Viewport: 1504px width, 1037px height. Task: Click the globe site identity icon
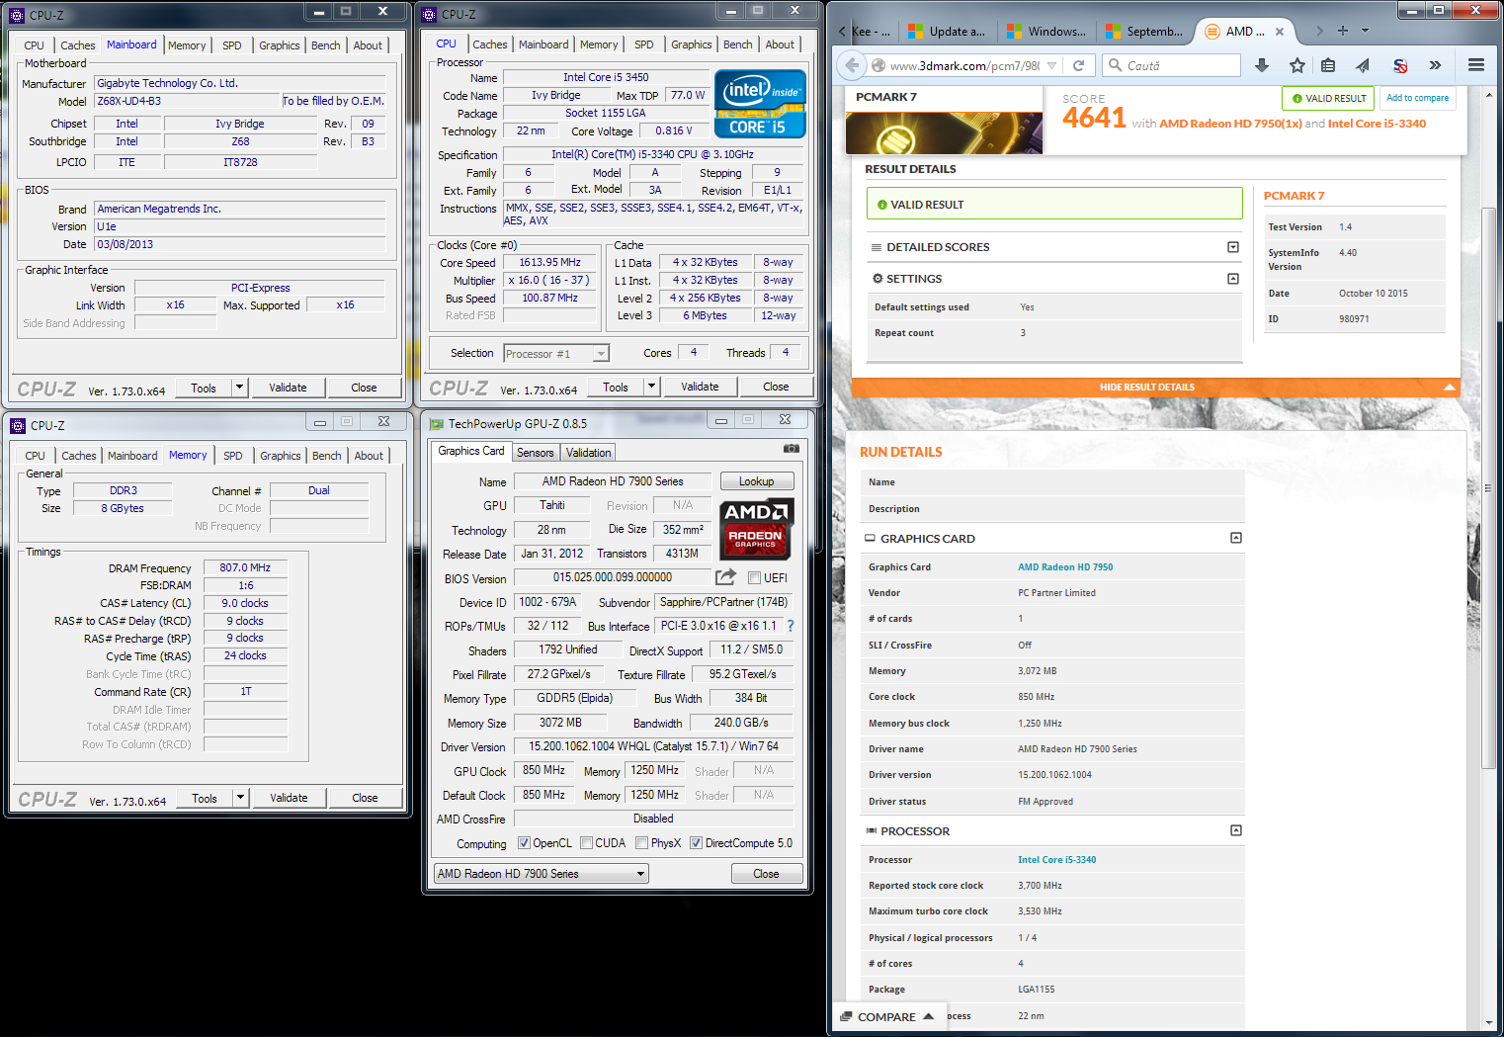click(x=877, y=66)
